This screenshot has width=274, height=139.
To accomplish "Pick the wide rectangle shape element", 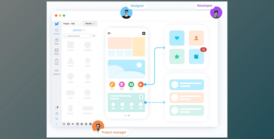I will [88, 108].
